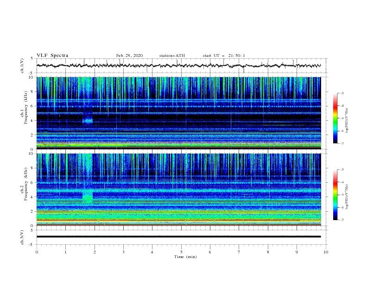
Task: Click the ch.1 "Frequency (kHz)" axis label
Action: 26,107
